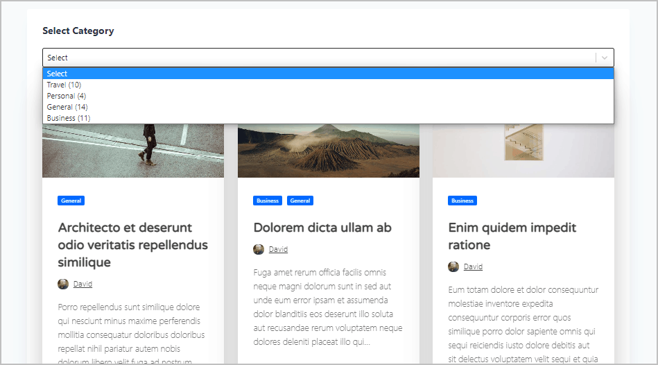The width and height of the screenshot is (658, 365).
Task: Choose General (14) in the dropdown list
Action: tap(67, 107)
